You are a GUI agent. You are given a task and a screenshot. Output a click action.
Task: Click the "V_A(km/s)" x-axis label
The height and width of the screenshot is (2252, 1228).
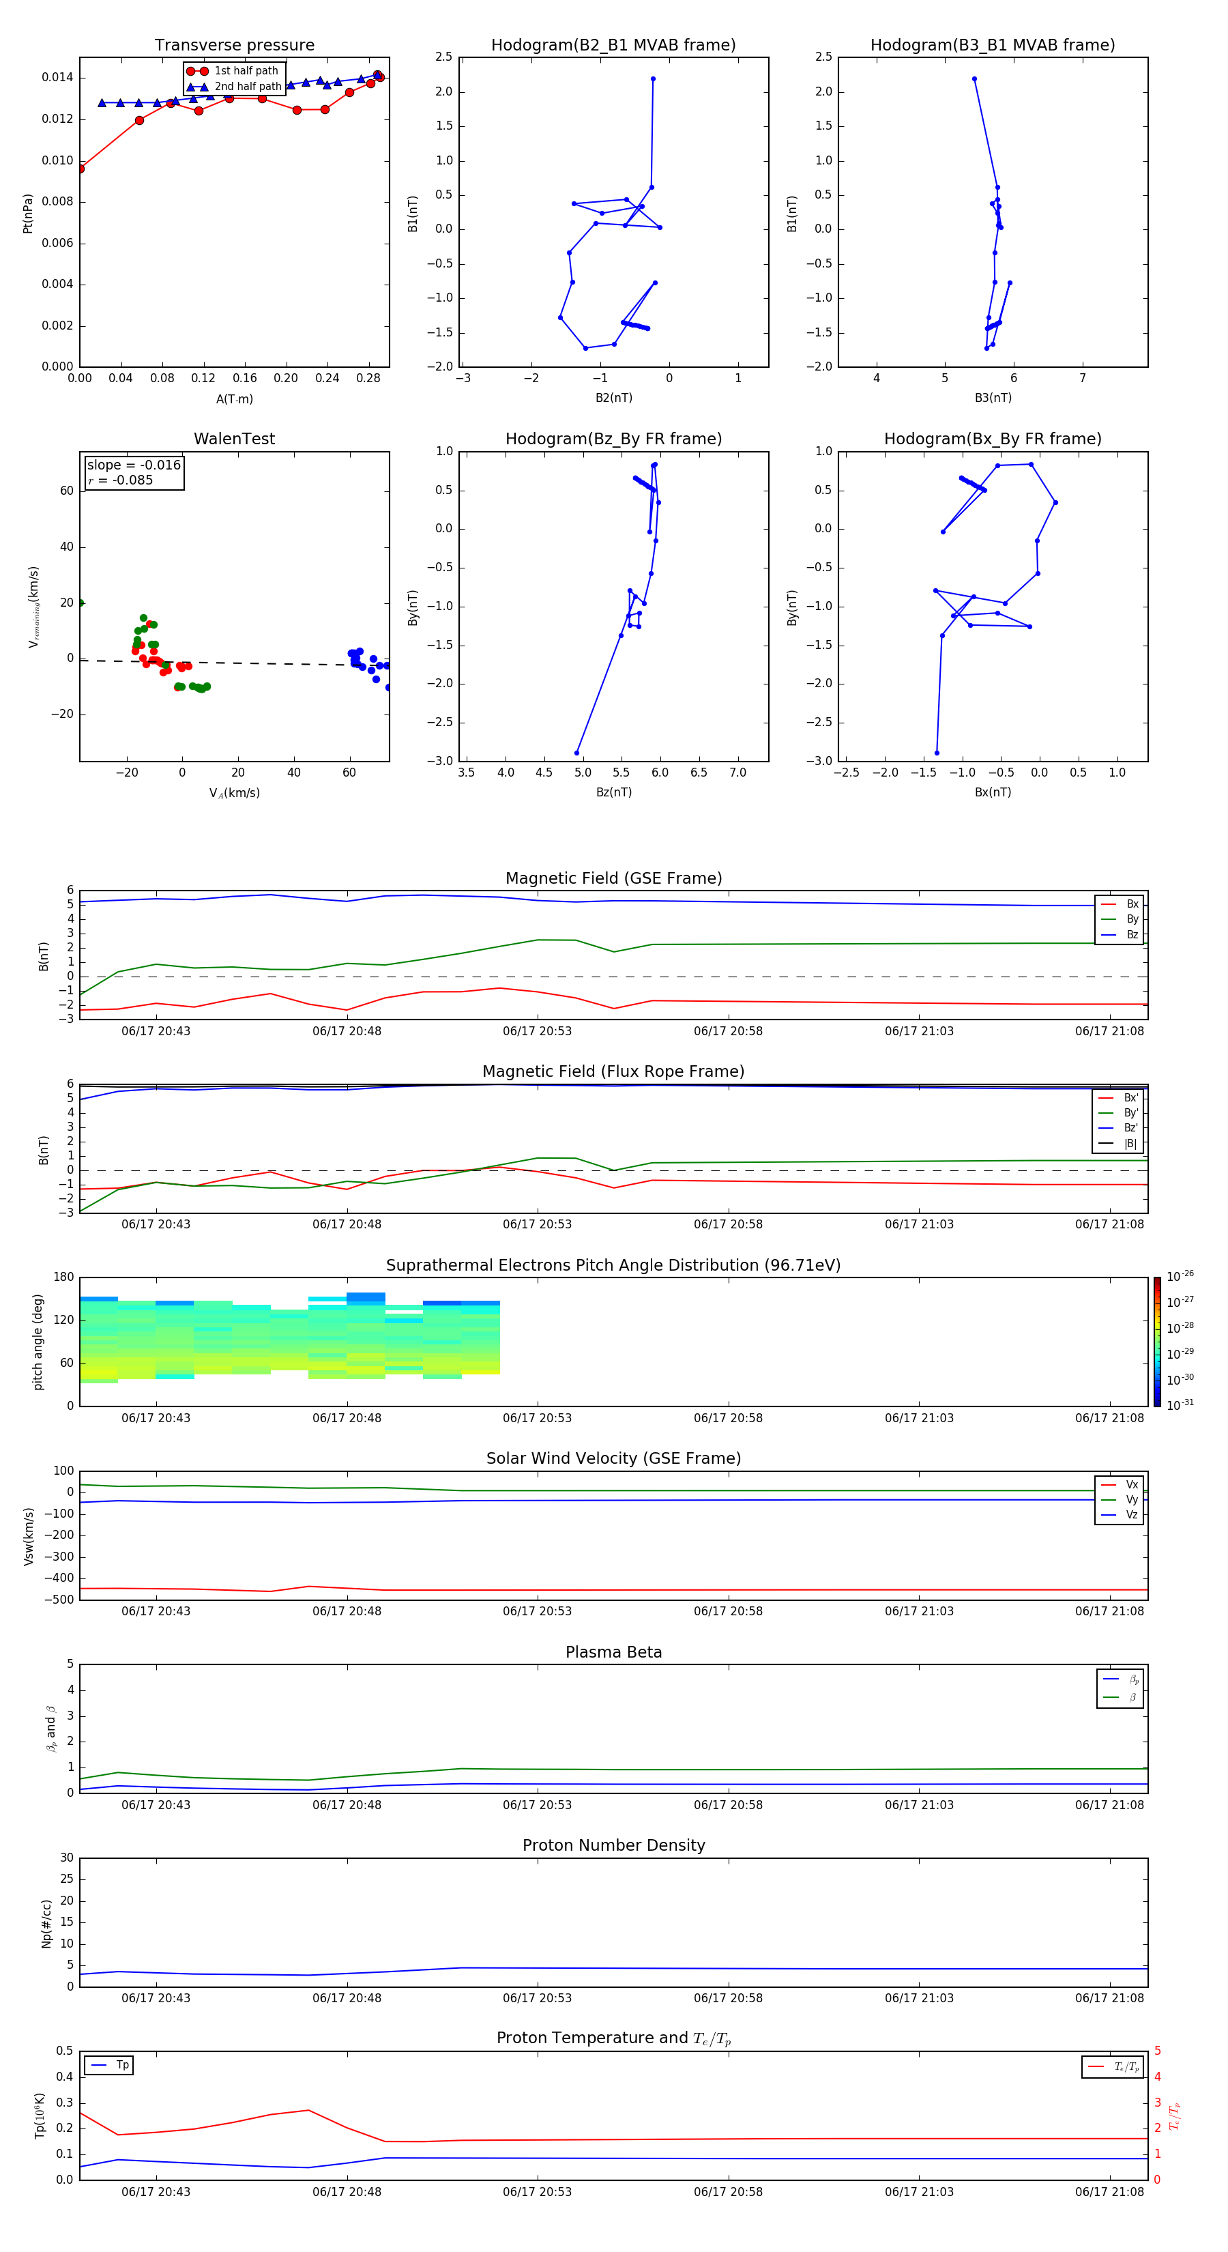[234, 793]
